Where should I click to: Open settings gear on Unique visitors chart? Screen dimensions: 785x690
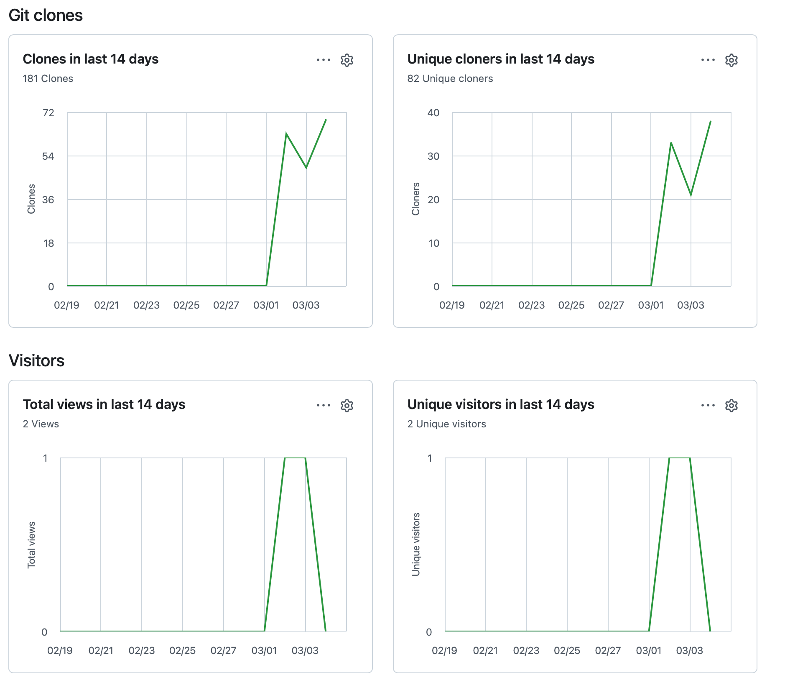(731, 406)
